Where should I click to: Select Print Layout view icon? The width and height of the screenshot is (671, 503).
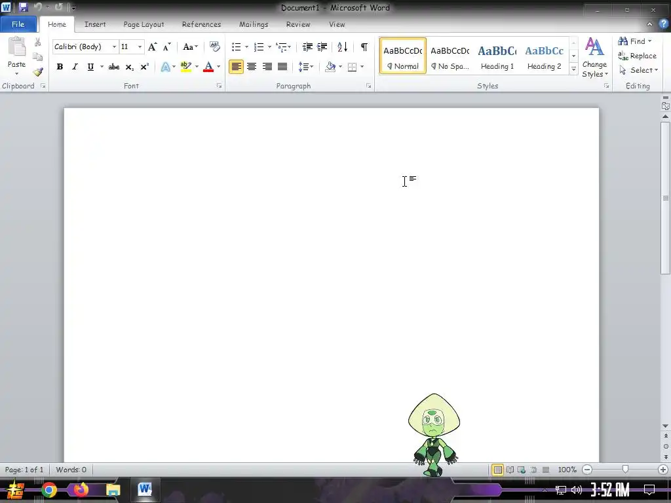[498, 470]
